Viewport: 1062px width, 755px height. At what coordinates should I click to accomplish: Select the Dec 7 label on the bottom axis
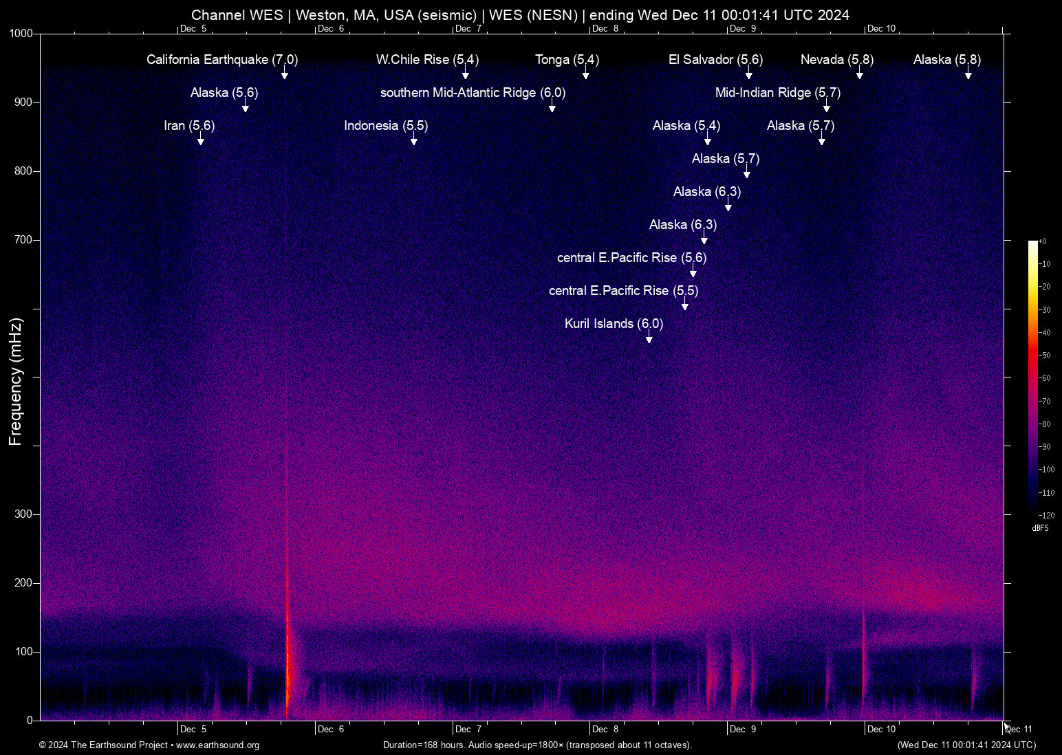click(x=468, y=730)
